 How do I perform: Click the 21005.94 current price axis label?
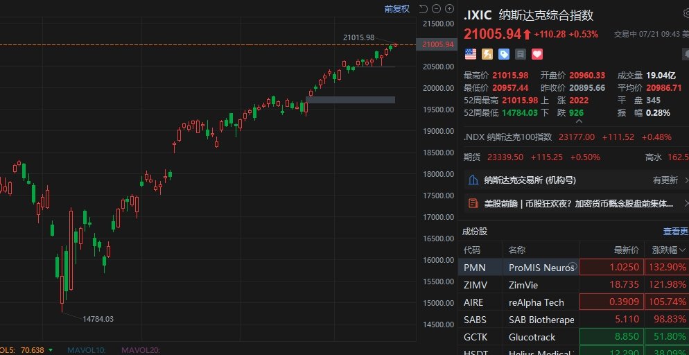437,44
